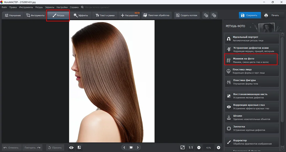
Task: Click the Сбросить button
Action: point(55,148)
